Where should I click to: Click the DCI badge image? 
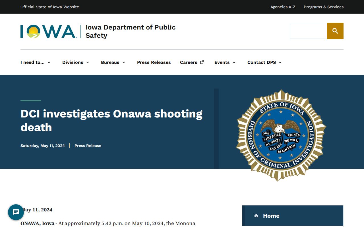(281, 135)
